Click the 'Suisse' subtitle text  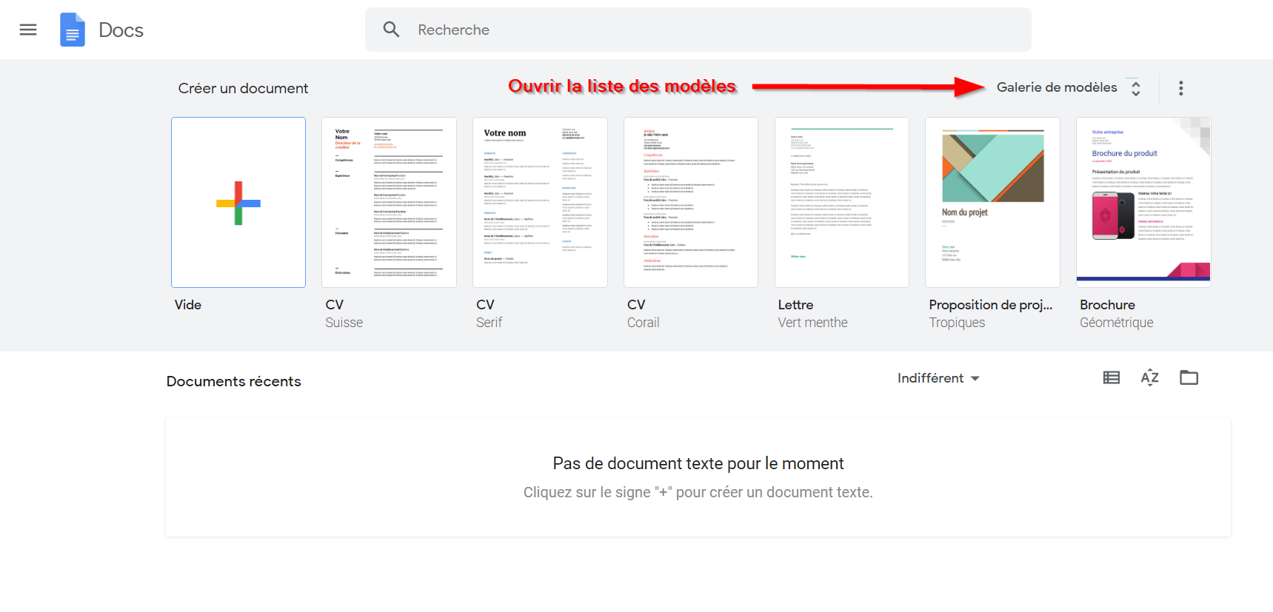click(x=344, y=323)
